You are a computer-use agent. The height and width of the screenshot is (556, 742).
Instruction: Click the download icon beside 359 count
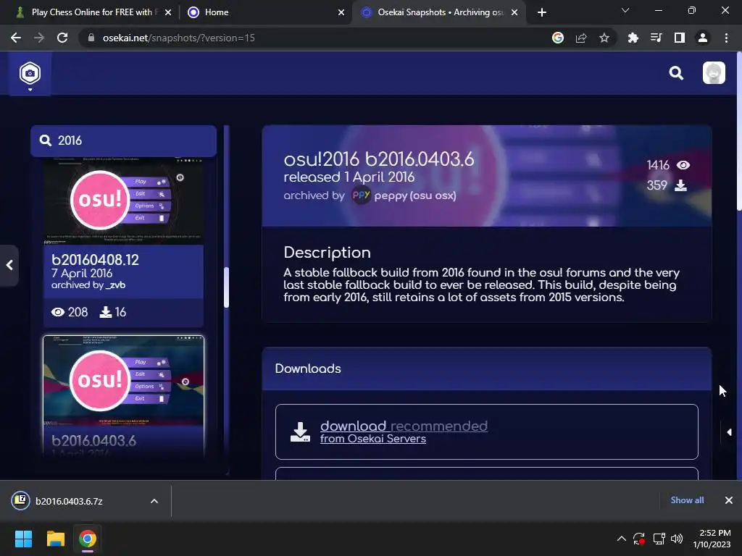[680, 185]
